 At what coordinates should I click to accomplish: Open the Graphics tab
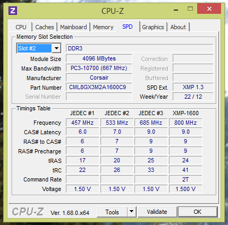[153, 27]
